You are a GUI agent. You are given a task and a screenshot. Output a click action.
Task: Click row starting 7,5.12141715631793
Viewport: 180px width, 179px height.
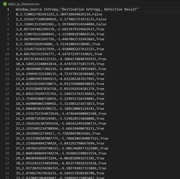click(x=60, y=49)
